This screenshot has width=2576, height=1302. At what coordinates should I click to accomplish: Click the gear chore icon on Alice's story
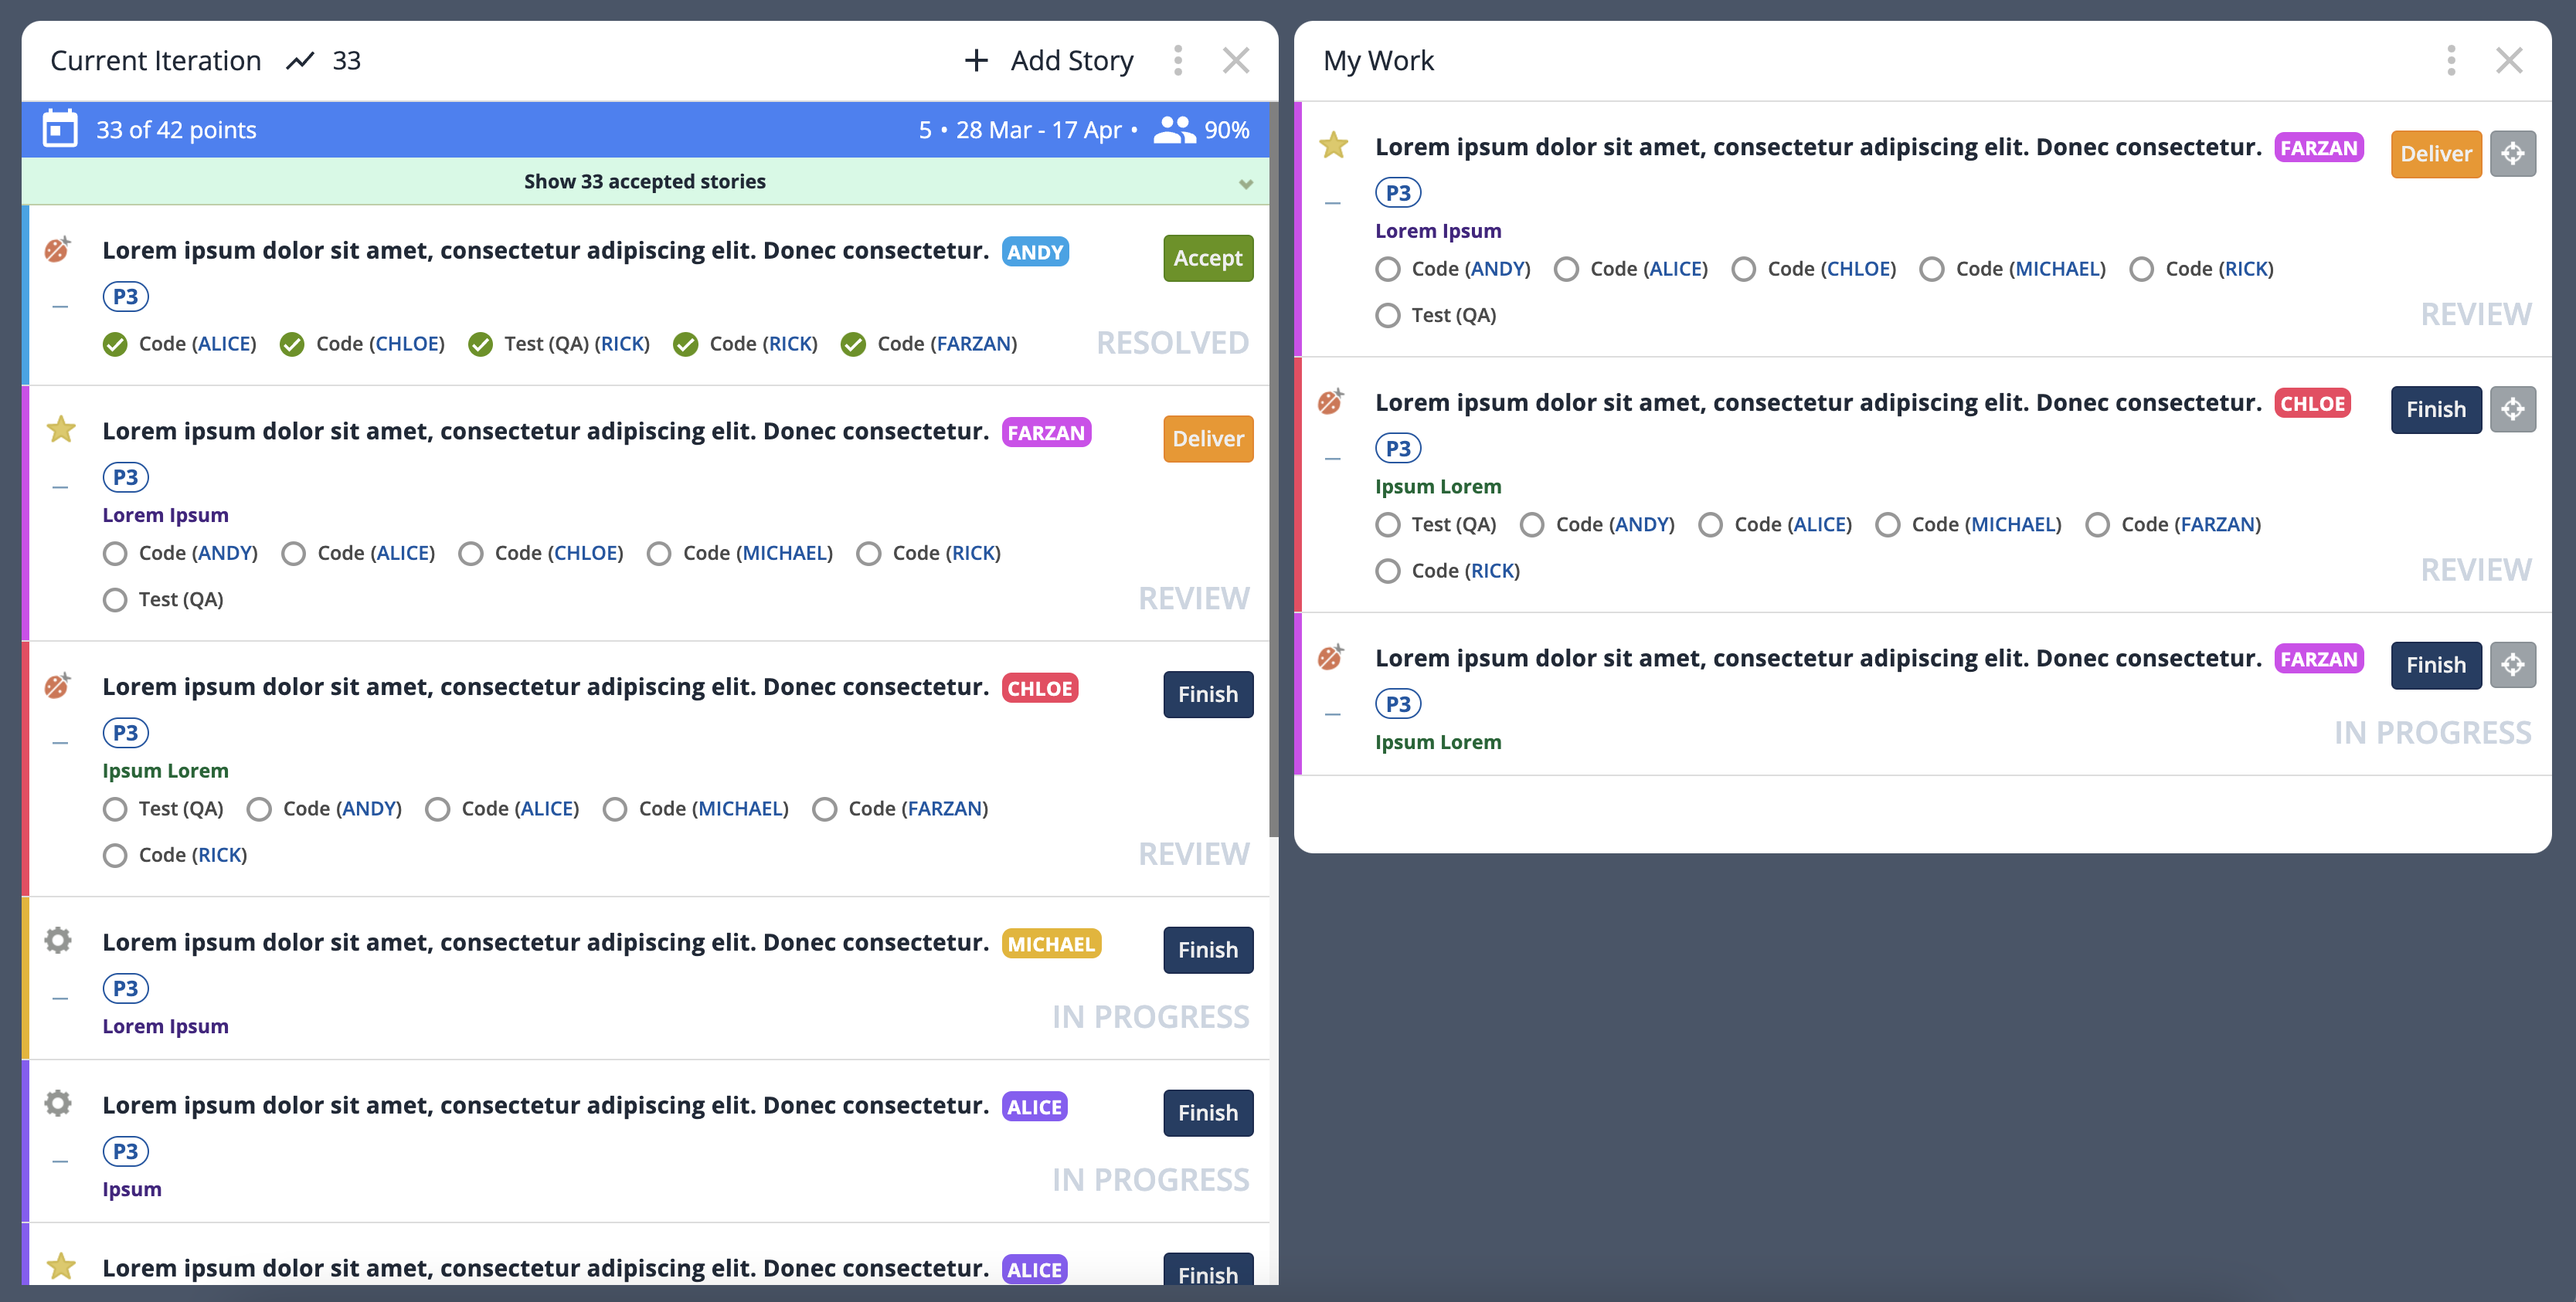58,1104
